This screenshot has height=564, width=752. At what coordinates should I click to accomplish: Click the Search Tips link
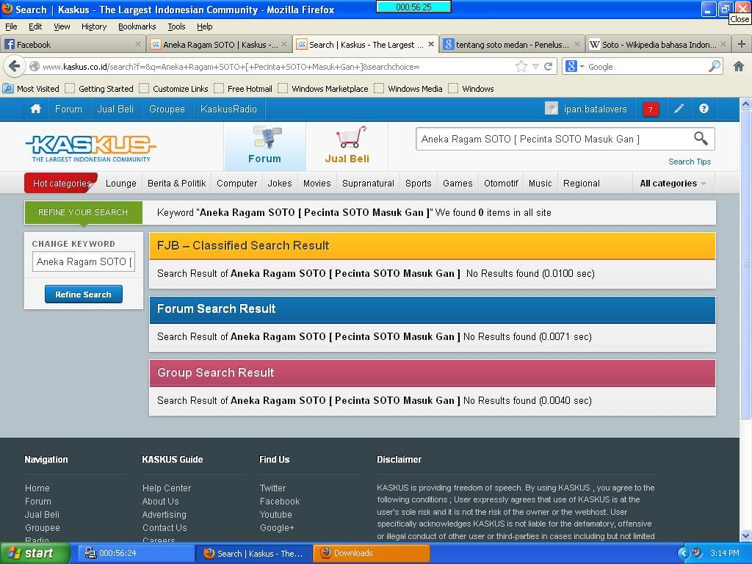point(690,162)
